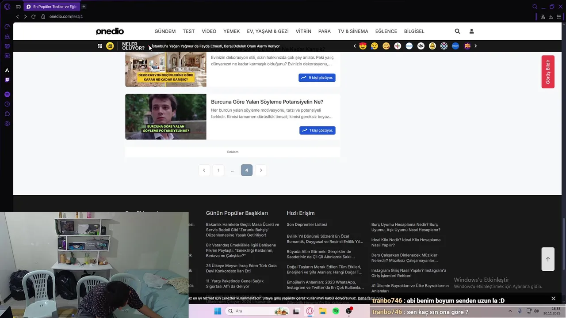
Task: Select pagination page 4
Action: 247,170
